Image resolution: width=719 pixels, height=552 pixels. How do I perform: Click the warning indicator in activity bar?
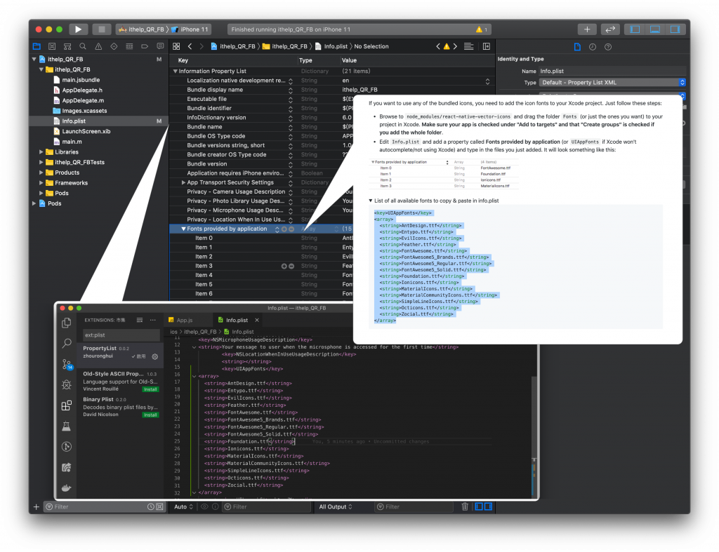(x=481, y=29)
